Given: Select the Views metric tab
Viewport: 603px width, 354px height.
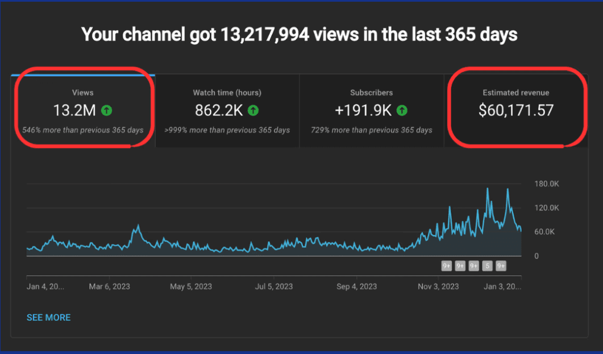Looking at the screenshot, I should 83,111.
